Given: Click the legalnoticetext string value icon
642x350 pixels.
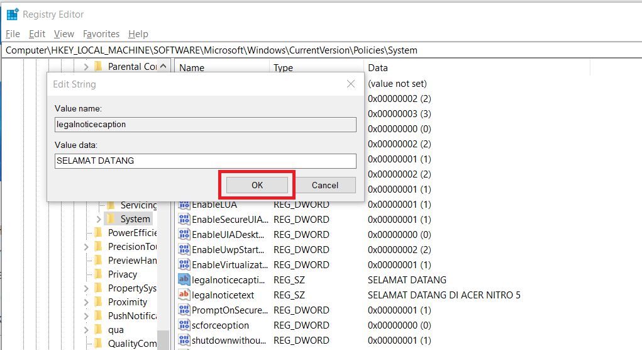Looking at the screenshot, I should 184,295.
